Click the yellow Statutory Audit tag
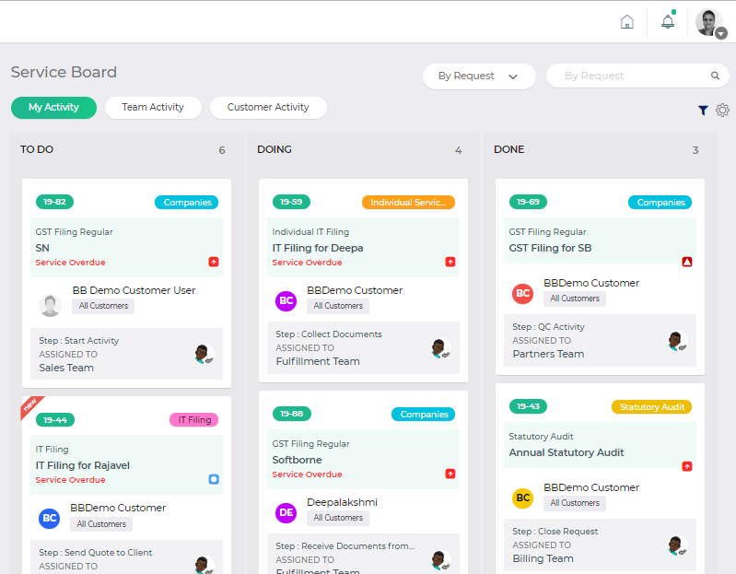The height and width of the screenshot is (574, 736). 651,407
